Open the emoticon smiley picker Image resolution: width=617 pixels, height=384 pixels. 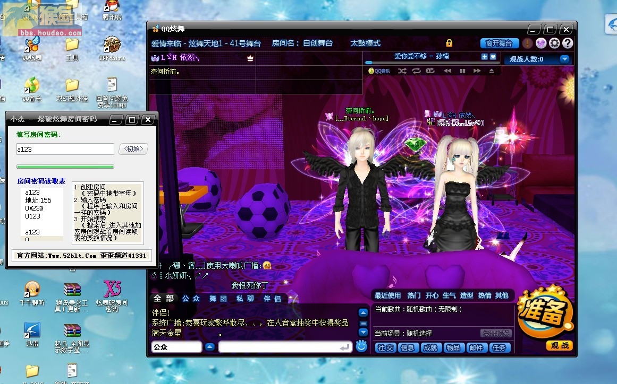pyautogui.click(x=361, y=346)
